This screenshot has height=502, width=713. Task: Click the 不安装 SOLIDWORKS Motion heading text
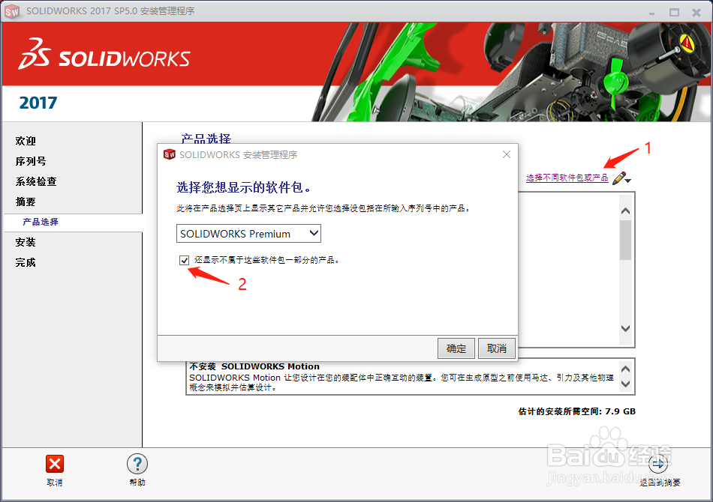254,366
